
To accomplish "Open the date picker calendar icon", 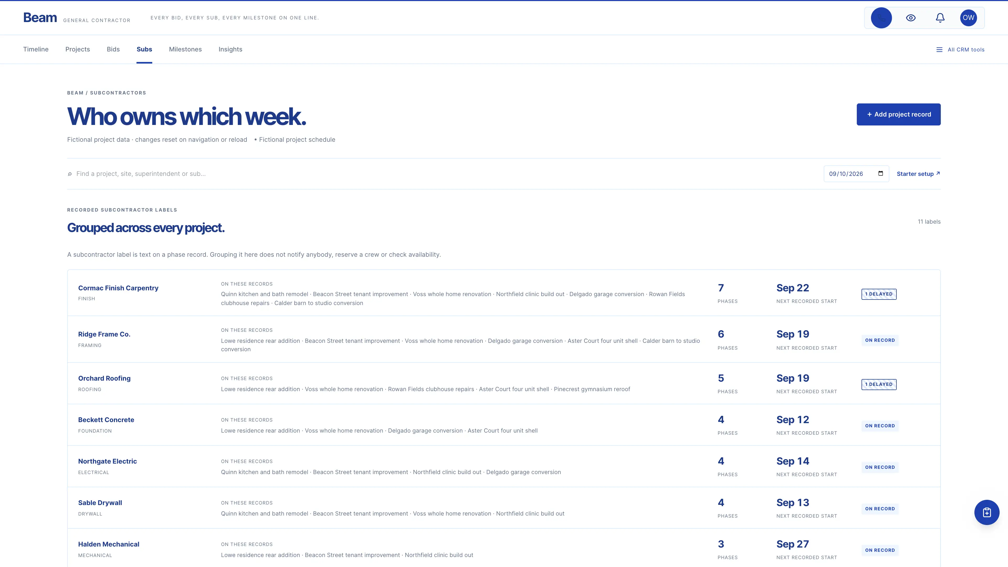I will click(x=880, y=173).
